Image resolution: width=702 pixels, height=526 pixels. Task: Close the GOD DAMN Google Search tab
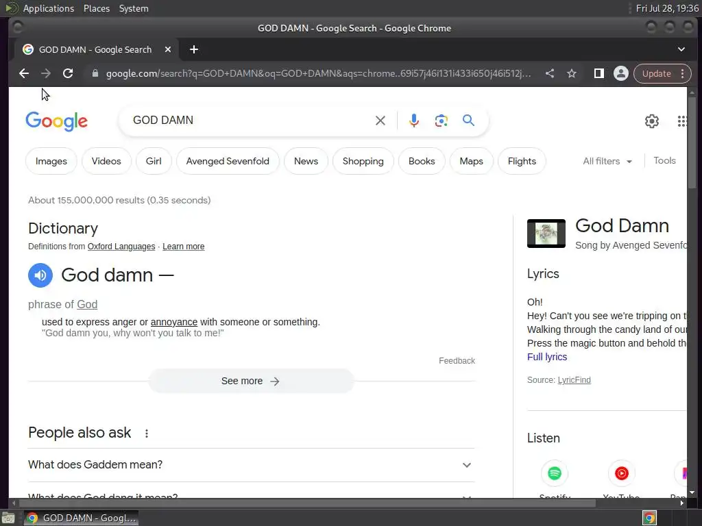[x=168, y=49]
